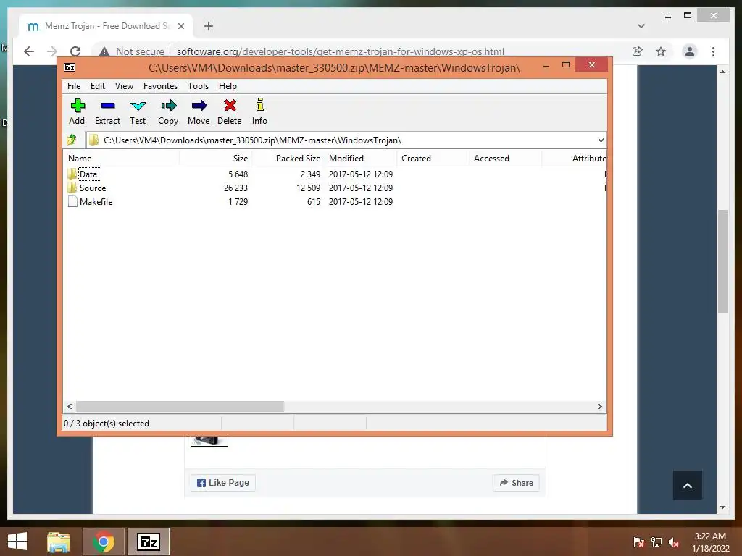Image resolution: width=742 pixels, height=556 pixels.
Task: Click the Copy toolbar icon
Action: [168, 111]
